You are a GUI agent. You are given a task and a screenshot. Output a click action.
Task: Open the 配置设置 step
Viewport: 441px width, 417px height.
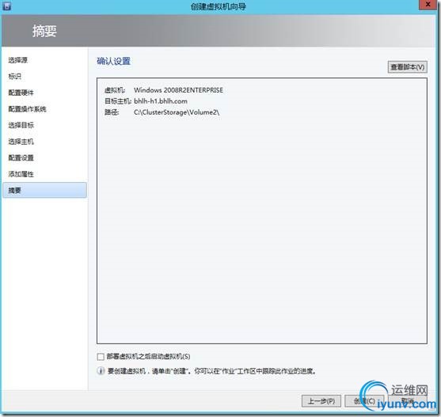21,157
